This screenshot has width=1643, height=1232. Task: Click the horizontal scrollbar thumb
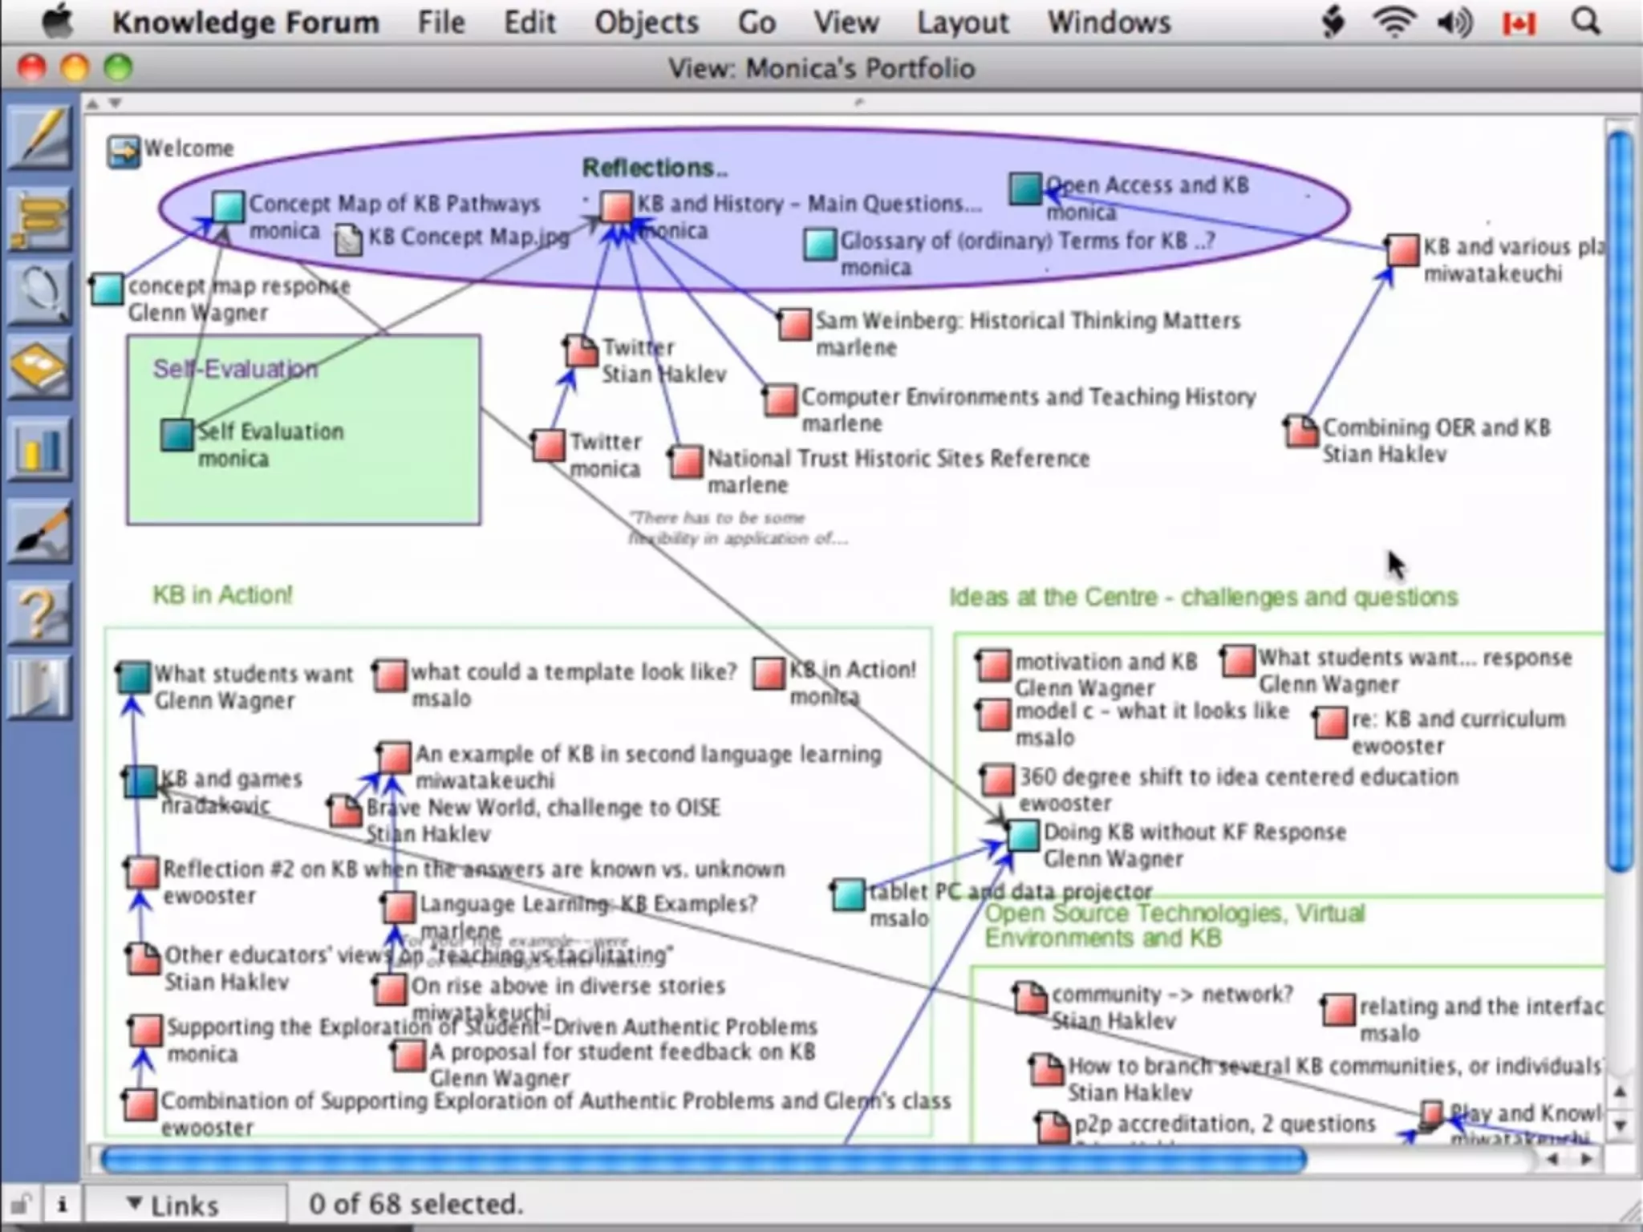703,1159
